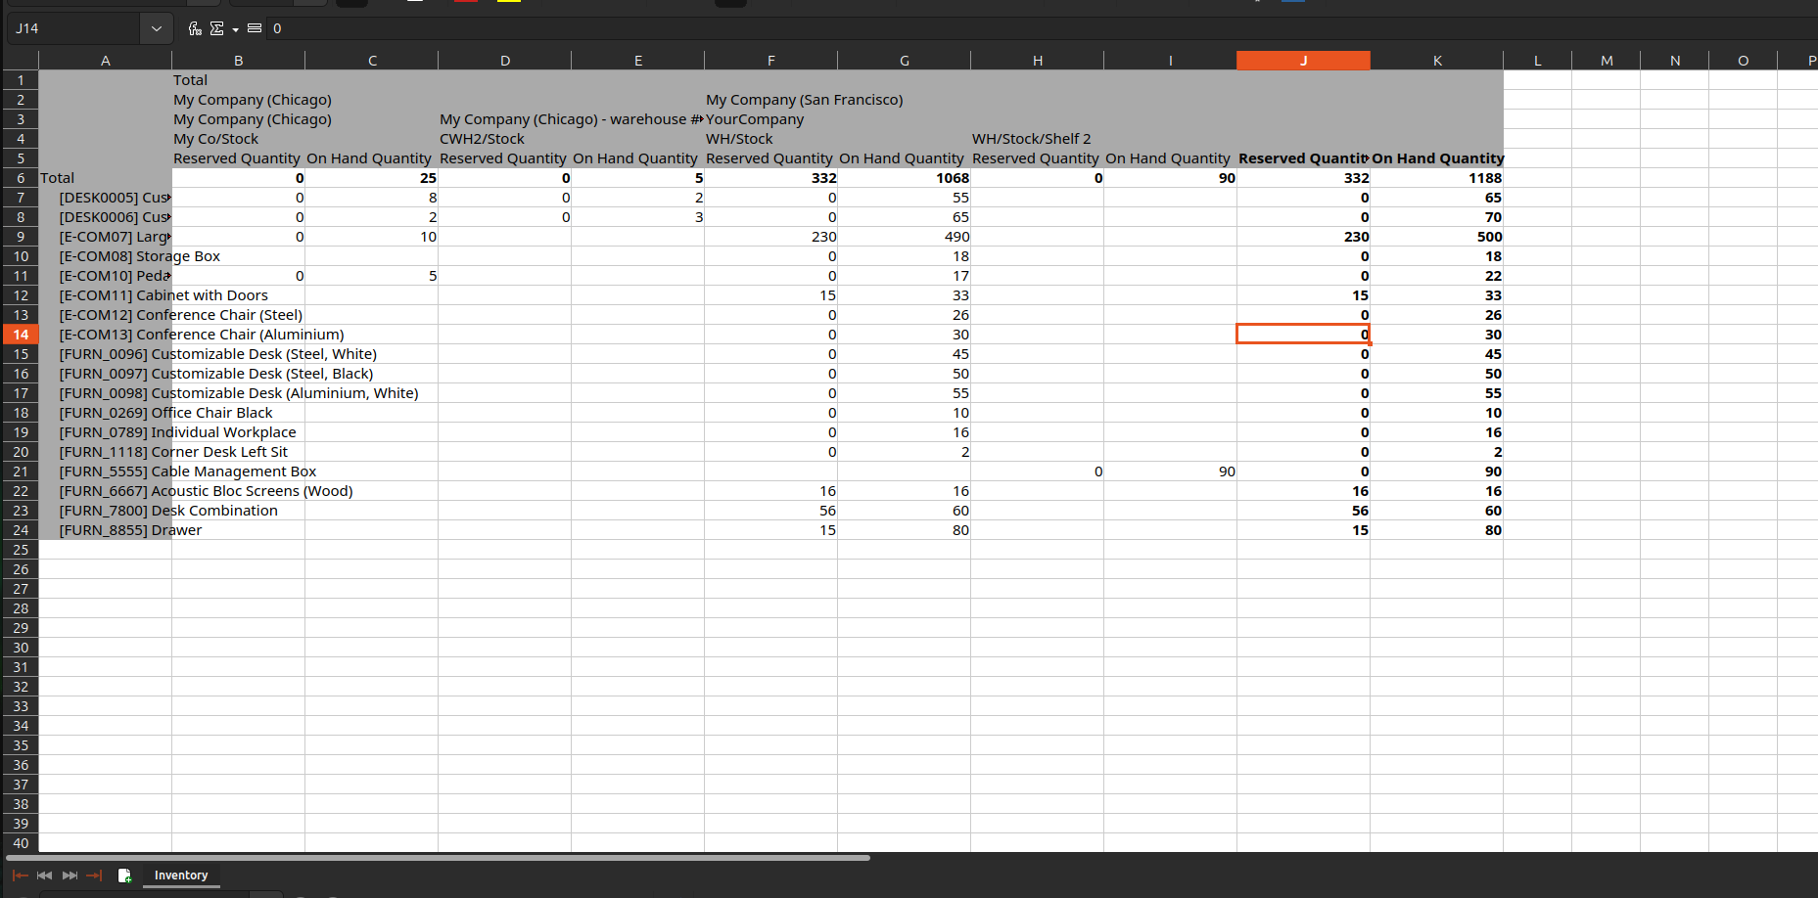This screenshot has height=898, width=1818.
Task: Click '[E-COM11] Cabinet with Doors' row label
Action: [163, 295]
